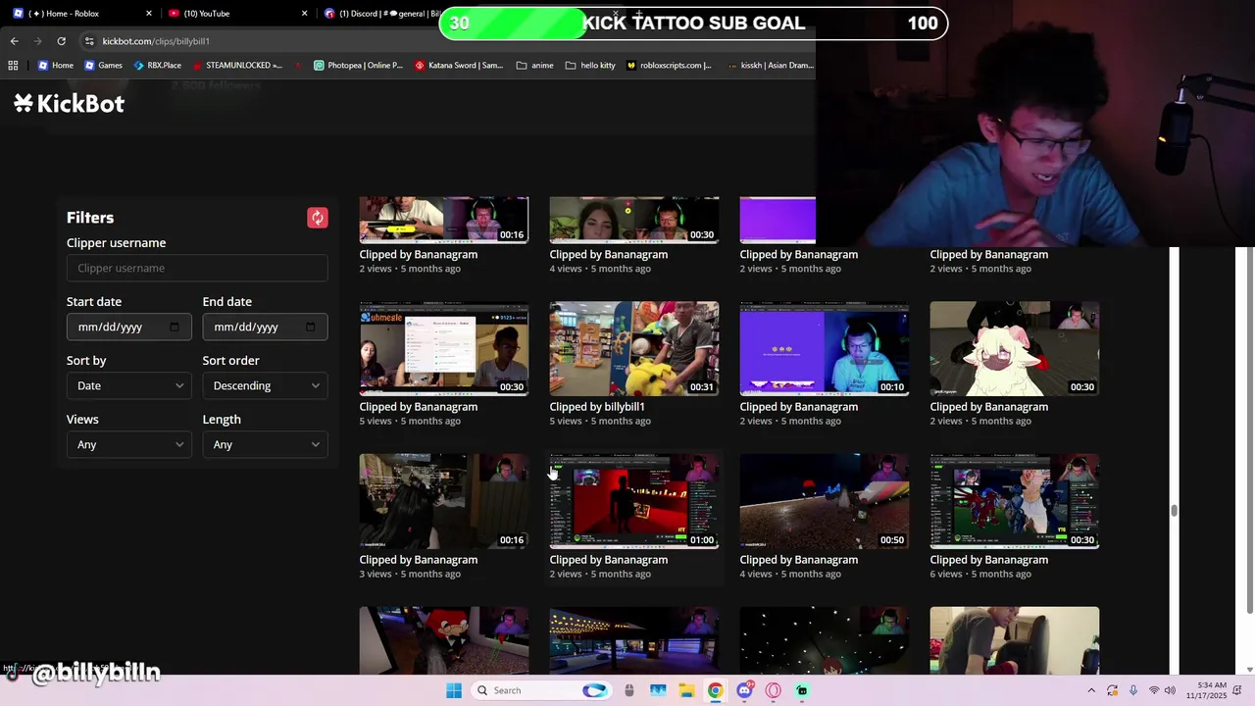
Task: Play the top-row 00:30 clip thumbnail
Action: (x=634, y=220)
